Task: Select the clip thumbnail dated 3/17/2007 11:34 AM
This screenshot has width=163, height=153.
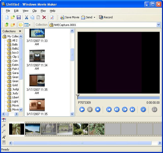Action: (37, 56)
